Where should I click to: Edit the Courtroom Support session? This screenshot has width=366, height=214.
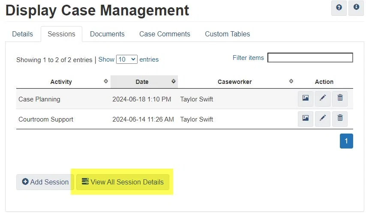point(323,119)
